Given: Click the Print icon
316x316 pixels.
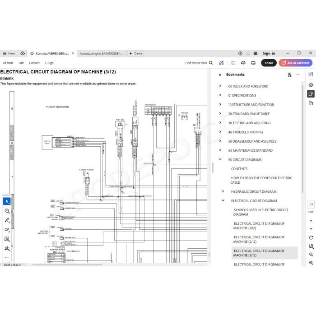Looking at the screenshot, I should coord(253,63).
